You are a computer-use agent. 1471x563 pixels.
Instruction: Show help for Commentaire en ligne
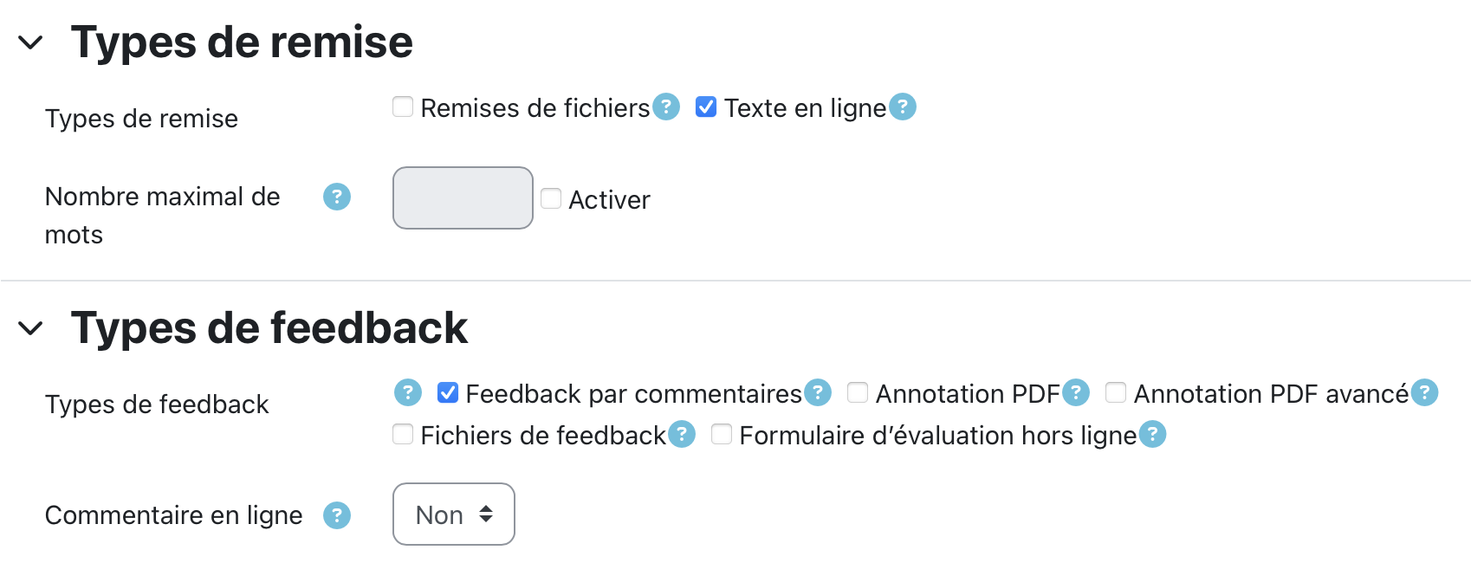337,516
